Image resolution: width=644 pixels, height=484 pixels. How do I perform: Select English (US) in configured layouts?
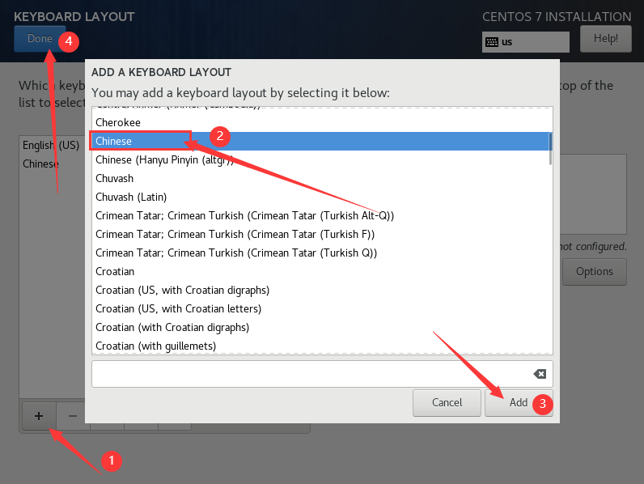pos(51,146)
